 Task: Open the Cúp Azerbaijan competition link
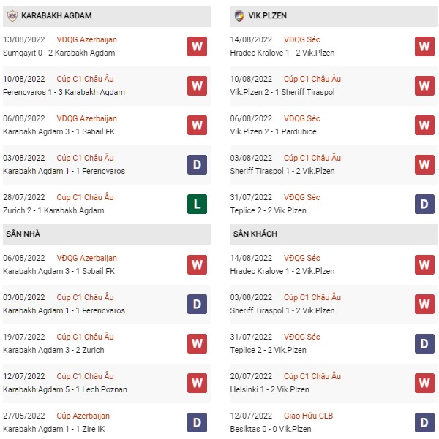point(83,416)
